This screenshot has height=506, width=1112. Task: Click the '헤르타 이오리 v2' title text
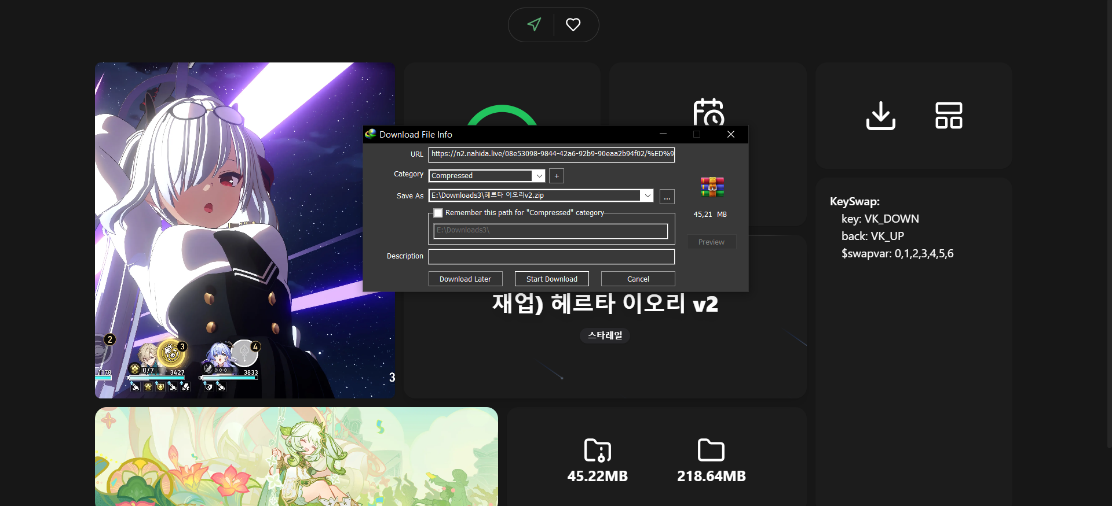pos(634,303)
